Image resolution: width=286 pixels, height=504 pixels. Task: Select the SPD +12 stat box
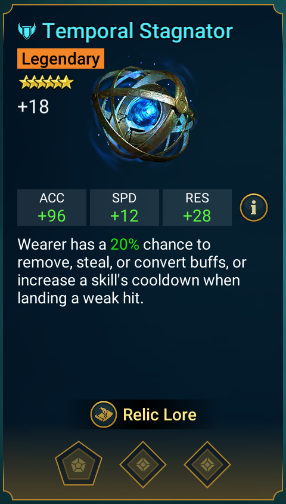pos(125,207)
